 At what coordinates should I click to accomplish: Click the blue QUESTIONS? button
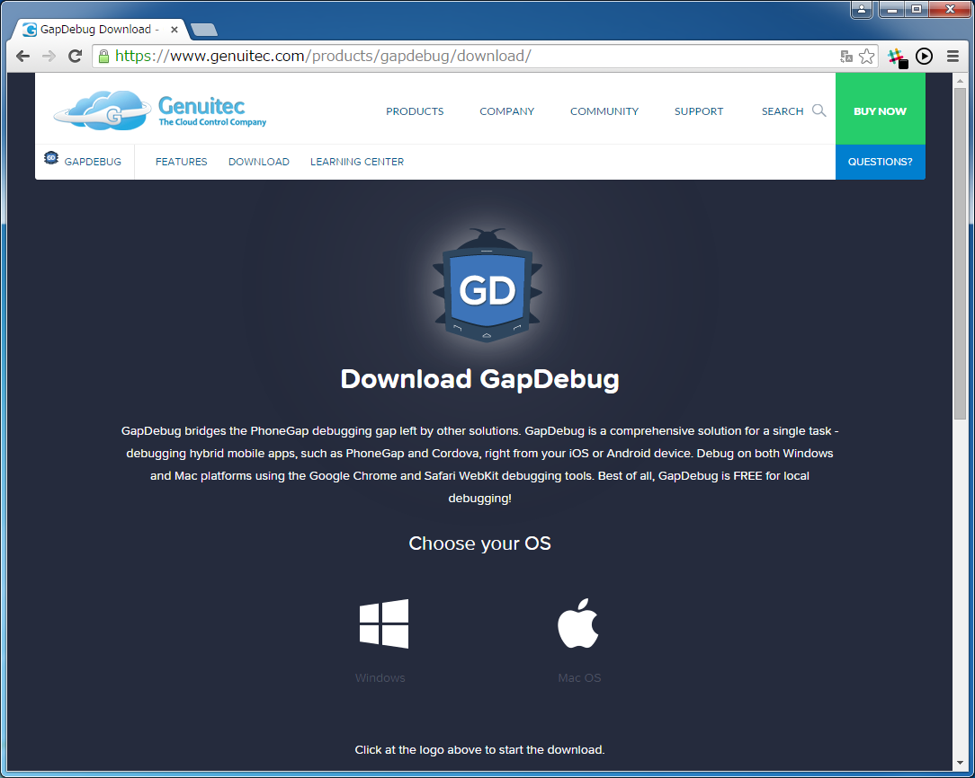tap(880, 162)
